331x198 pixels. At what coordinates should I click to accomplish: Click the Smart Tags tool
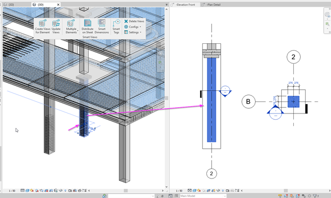116,26
